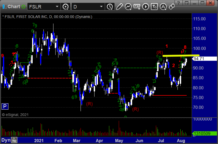Click the red 1 count above July
218x144 pixels.
(167, 46)
